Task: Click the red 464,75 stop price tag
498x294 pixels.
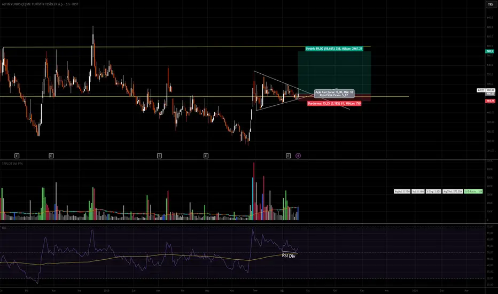Action: pyautogui.click(x=490, y=101)
